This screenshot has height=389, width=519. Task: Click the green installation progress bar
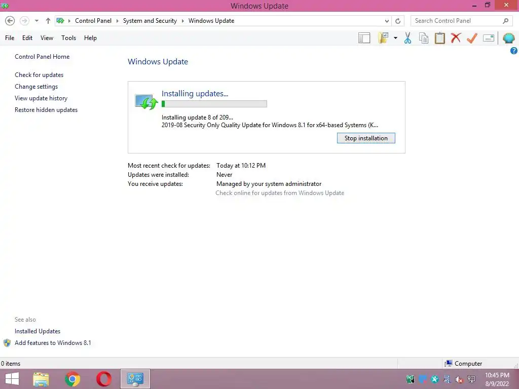214,104
